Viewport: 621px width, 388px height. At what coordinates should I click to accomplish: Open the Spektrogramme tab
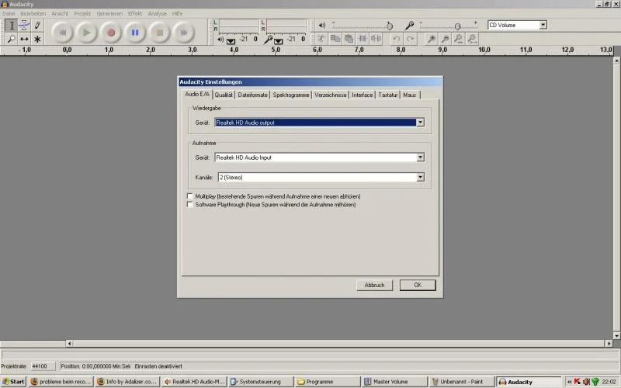pyautogui.click(x=291, y=95)
